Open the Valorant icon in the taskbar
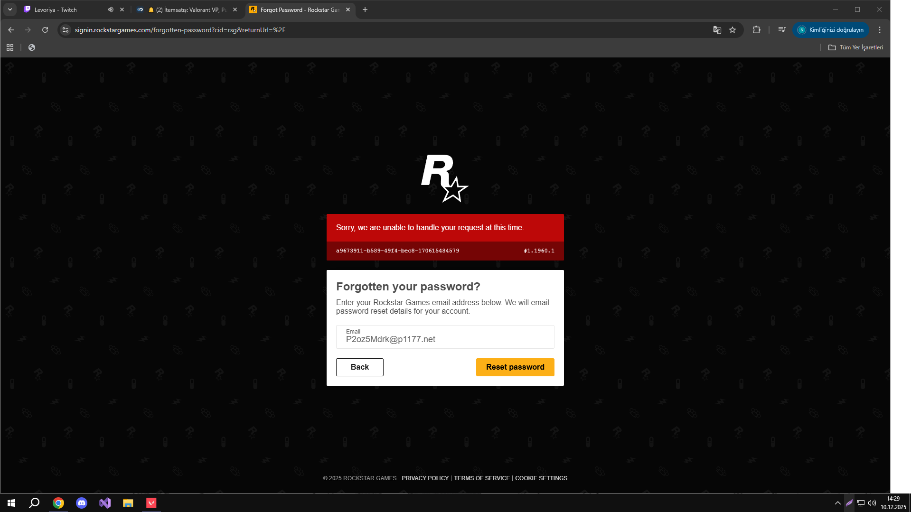This screenshot has height=512, width=911. click(151, 503)
